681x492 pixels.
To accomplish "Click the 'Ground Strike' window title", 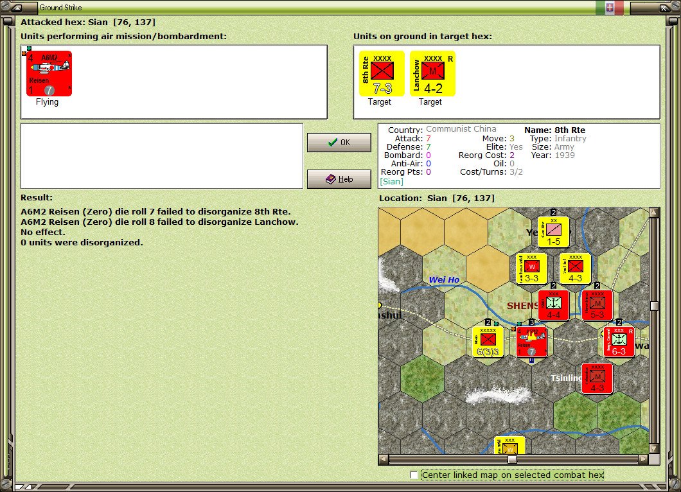I will pos(61,7).
